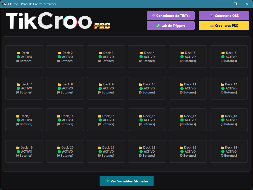This screenshot has width=253, height=190.
Task: Click the Deck_3 folder icon
Action: pos(100,53)
